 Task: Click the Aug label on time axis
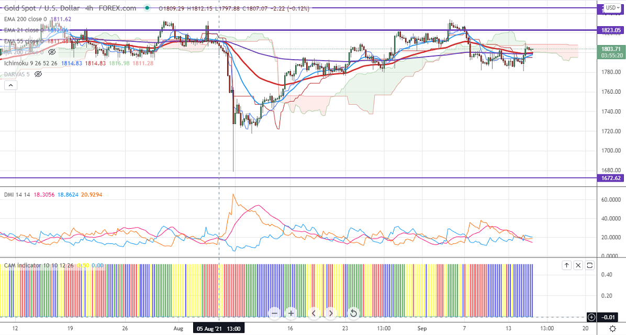(178, 329)
